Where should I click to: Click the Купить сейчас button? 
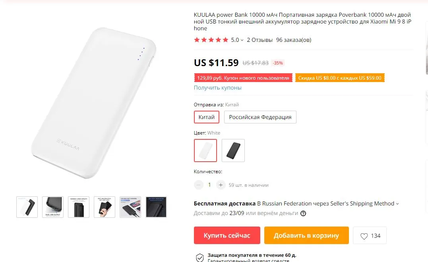coord(227,235)
